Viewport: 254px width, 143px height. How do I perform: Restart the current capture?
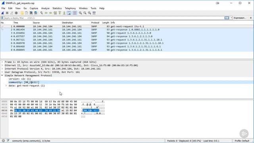[x=12, y=13]
